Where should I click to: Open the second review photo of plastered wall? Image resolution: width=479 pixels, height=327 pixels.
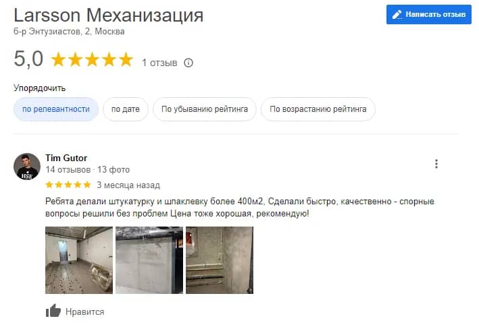(149, 260)
